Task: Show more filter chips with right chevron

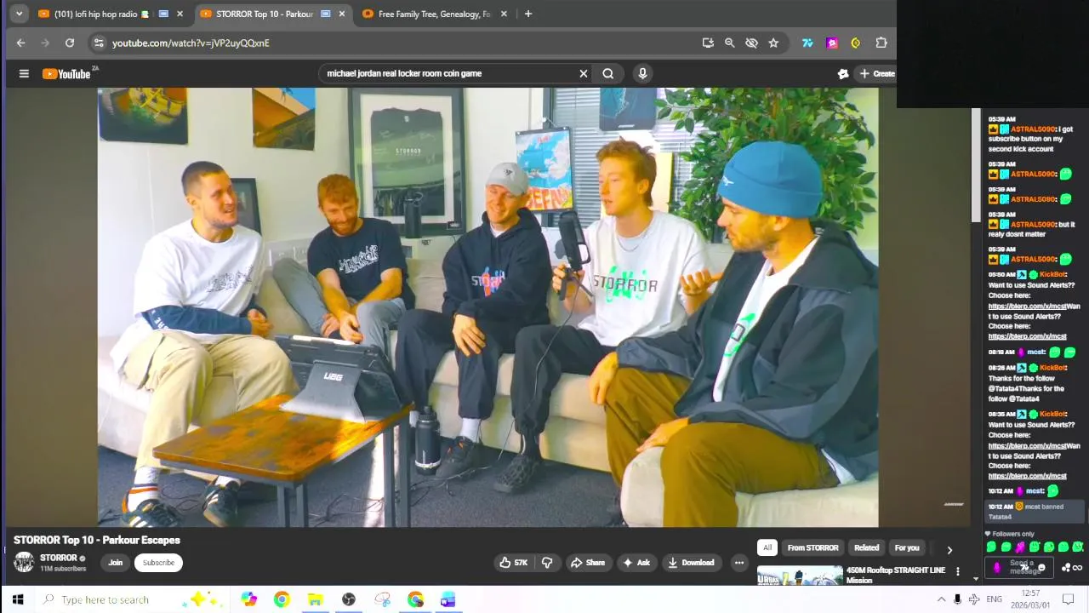Action: 949,550
